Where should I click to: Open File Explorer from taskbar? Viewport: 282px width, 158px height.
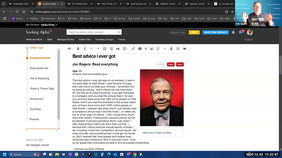point(57,155)
